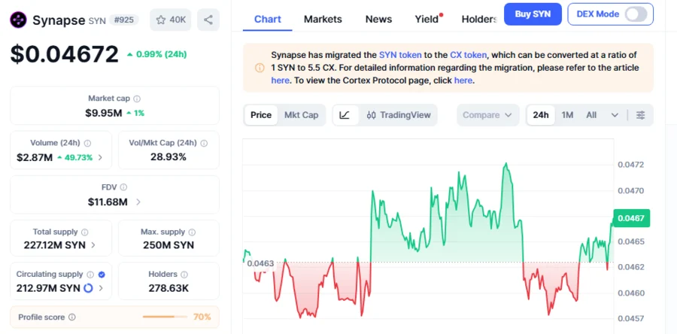Click the line chart icon button
Viewport: 677px width, 334px height.
(345, 115)
